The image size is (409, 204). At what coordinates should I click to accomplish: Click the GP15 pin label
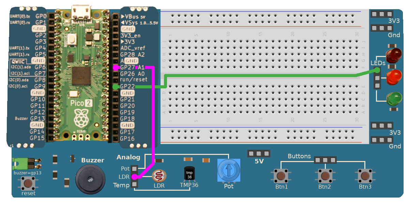(38, 138)
